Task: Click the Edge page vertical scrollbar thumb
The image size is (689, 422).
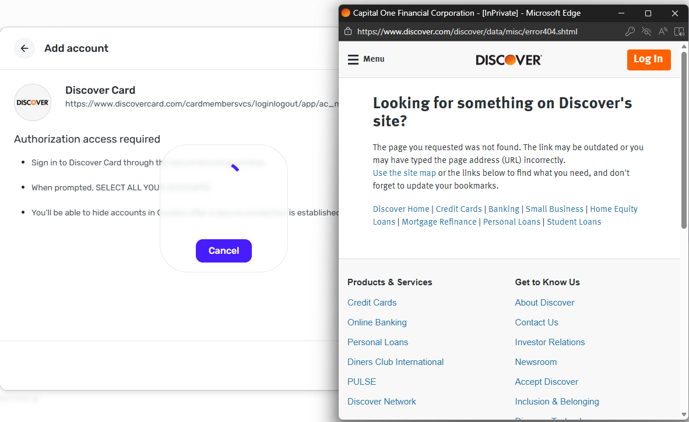Action: 684,140
